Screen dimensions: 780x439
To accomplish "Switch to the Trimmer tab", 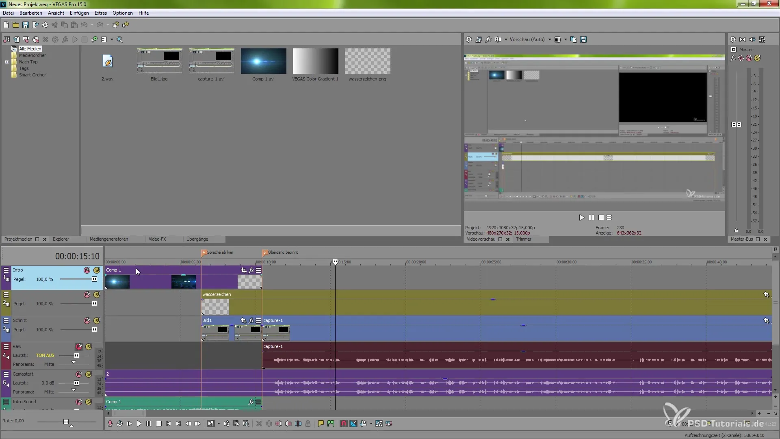I will tap(524, 239).
